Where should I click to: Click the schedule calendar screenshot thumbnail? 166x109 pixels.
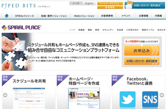pos(29,98)
